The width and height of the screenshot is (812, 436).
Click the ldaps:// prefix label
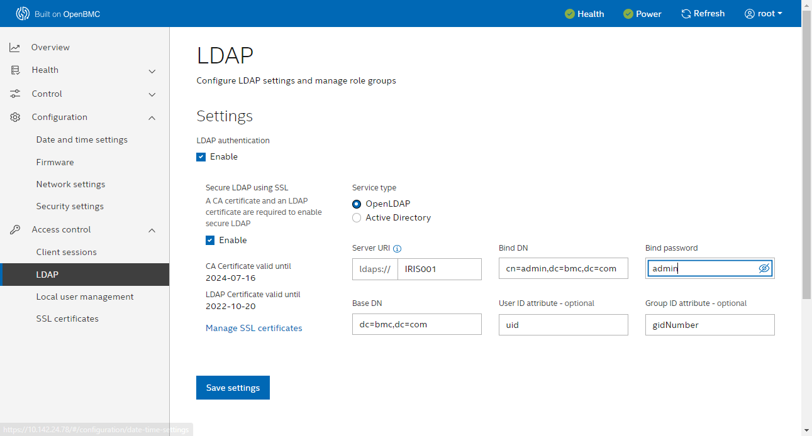point(375,269)
